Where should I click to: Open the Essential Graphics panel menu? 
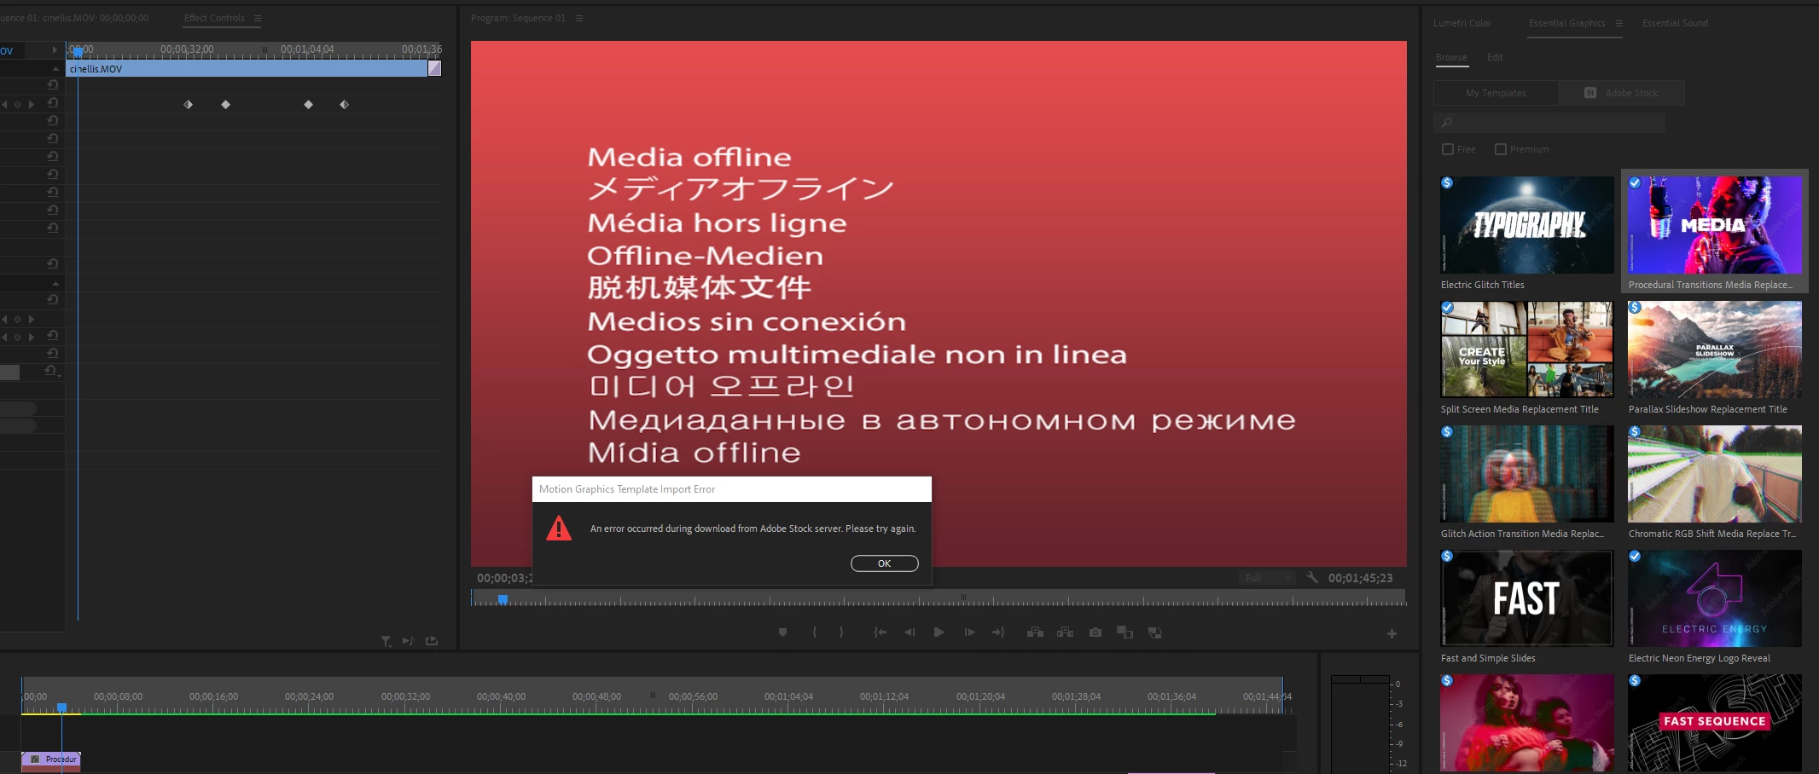[x=1619, y=23]
